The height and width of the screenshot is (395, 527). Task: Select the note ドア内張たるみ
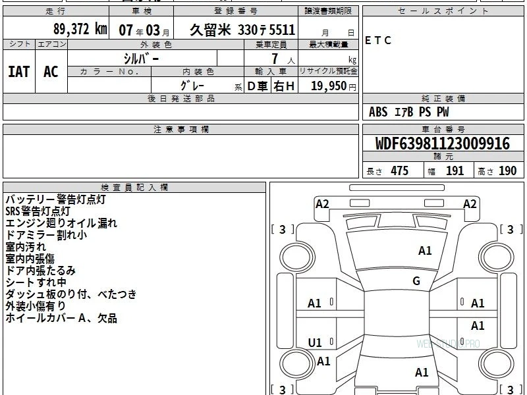coord(40,271)
